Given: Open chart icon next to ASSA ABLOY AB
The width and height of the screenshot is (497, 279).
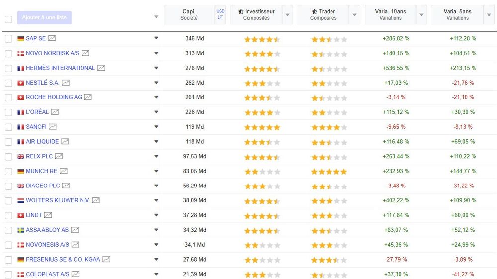Looking at the screenshot, I should (x=75, y=230).
